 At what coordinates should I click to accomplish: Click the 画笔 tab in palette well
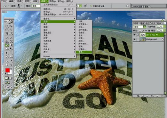click(147, 6)
